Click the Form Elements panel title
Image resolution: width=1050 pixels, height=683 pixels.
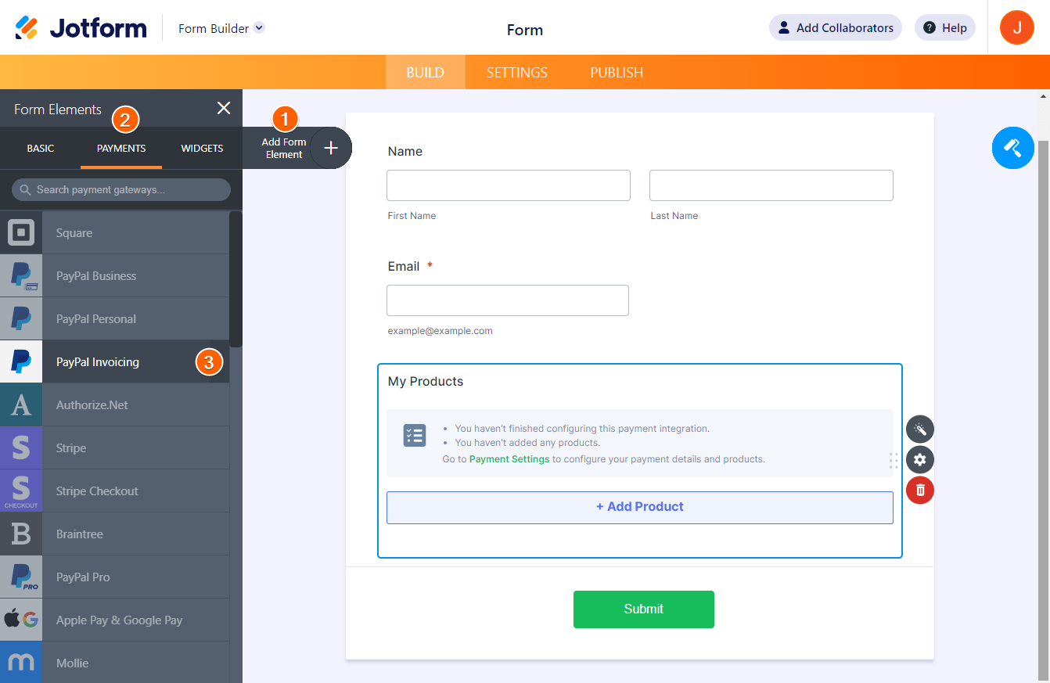(58, 110)
